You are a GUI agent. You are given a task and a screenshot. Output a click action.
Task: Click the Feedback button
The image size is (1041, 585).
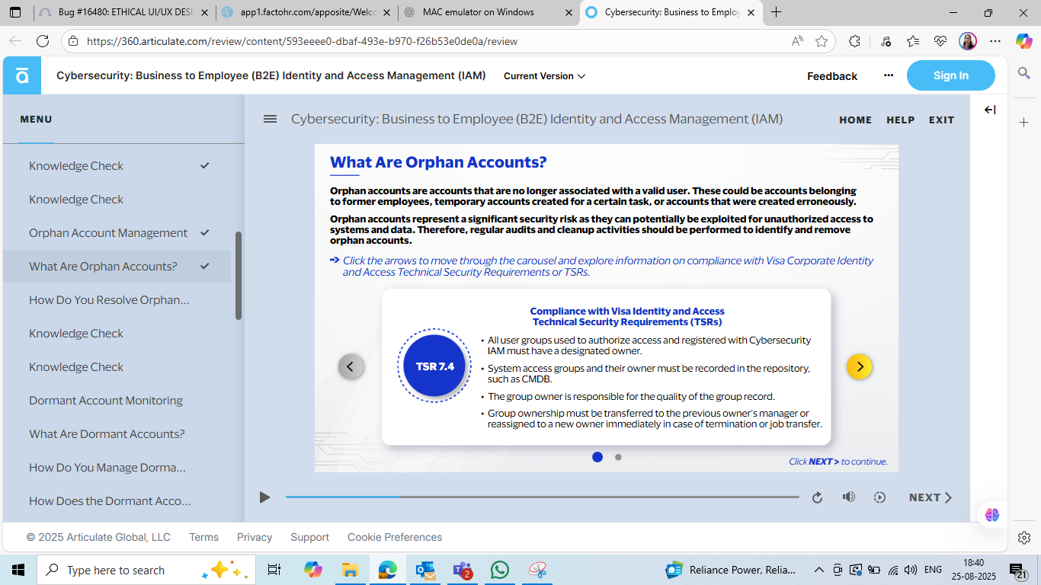click(x=832, y=76)
